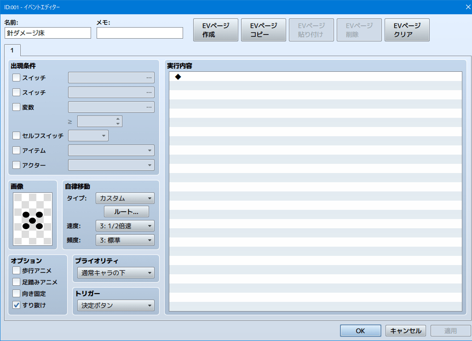Toggle the 向き固定 checkbox
This screenshot has width=472, height=341.
17,294
